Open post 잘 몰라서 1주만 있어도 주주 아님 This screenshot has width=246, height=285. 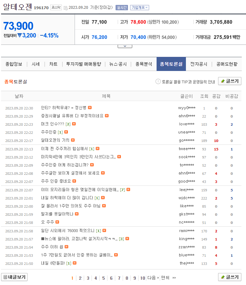click(71, 206)
